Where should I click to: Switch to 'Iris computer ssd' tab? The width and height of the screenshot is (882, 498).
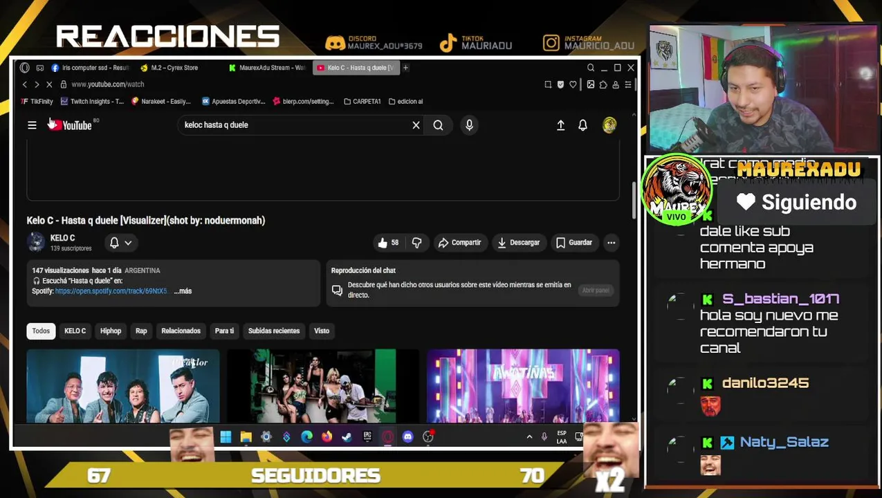tap(90, 68)
